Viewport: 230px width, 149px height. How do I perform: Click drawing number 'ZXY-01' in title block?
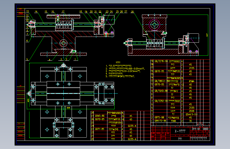coord(196,129)
